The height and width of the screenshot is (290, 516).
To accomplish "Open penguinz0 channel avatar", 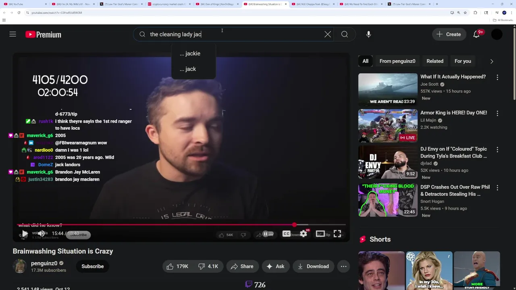I will [x=20, y=266].
